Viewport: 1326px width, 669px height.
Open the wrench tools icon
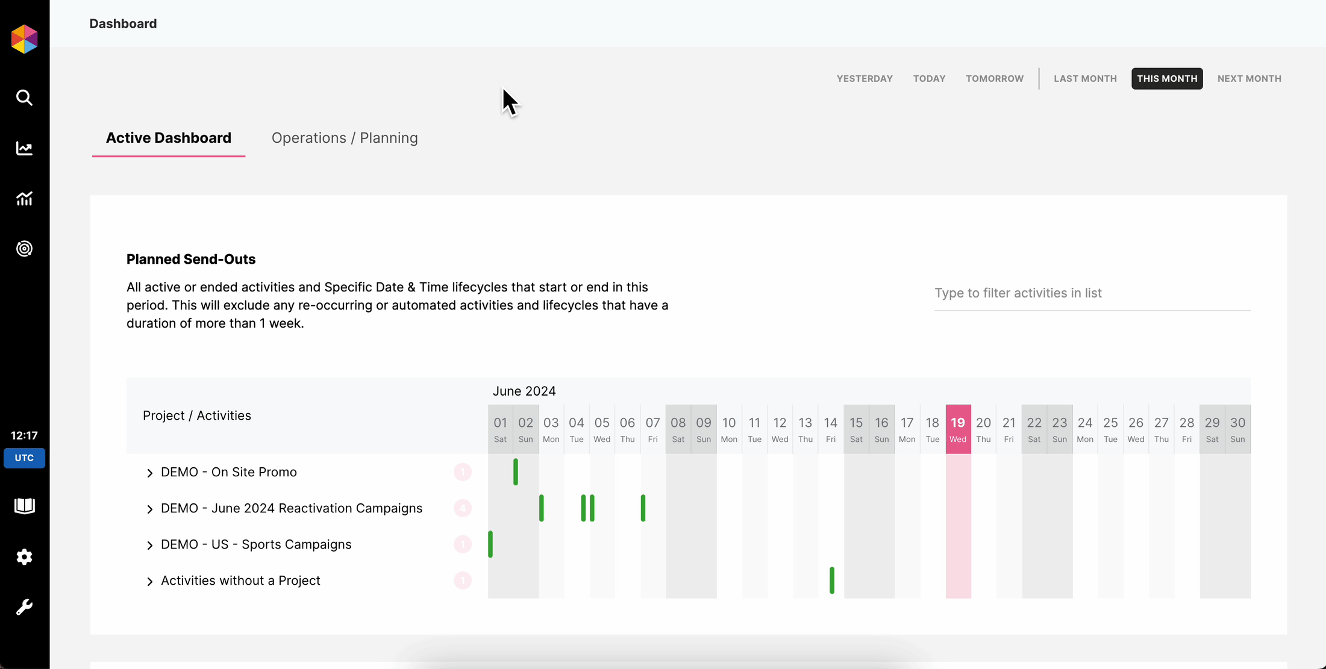click(24, 607)
